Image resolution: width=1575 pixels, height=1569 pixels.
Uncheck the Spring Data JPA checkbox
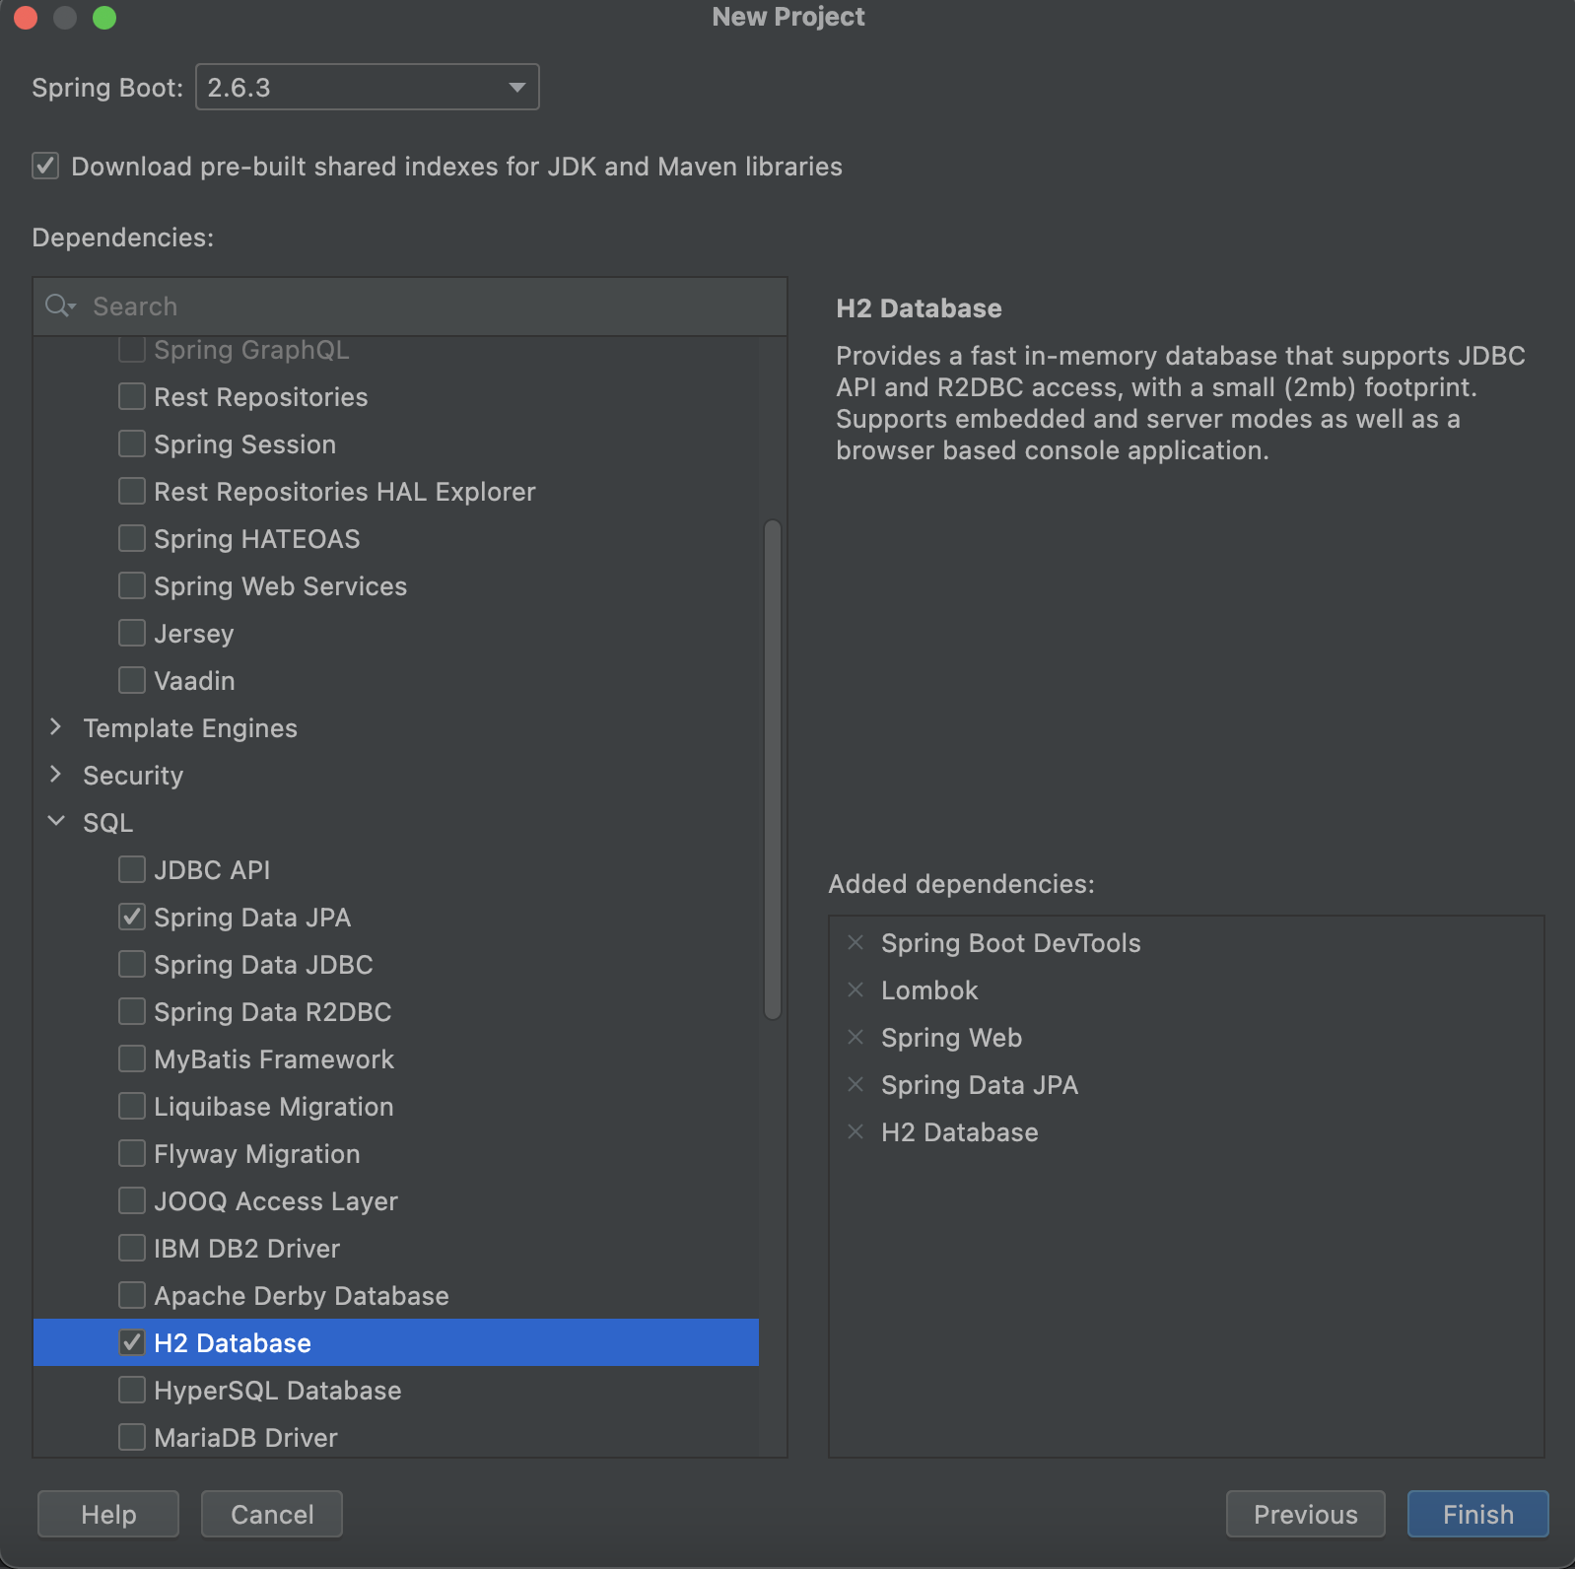(x=132, y=917)
